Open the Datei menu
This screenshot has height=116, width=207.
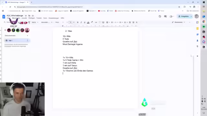point(8,18)
